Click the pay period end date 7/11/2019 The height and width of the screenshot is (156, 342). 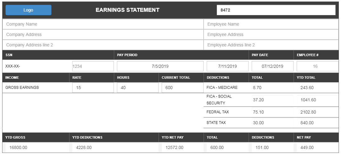click(228, 66)
